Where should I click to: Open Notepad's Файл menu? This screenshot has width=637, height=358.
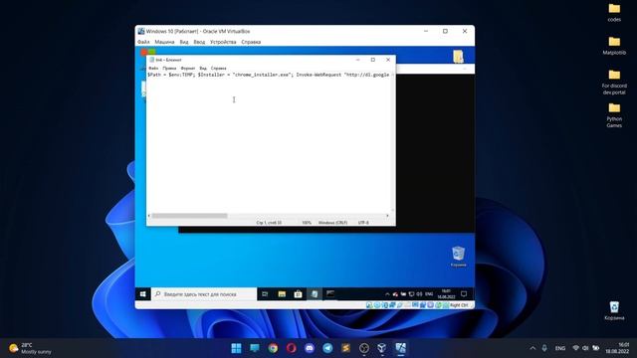click(153, 69)
